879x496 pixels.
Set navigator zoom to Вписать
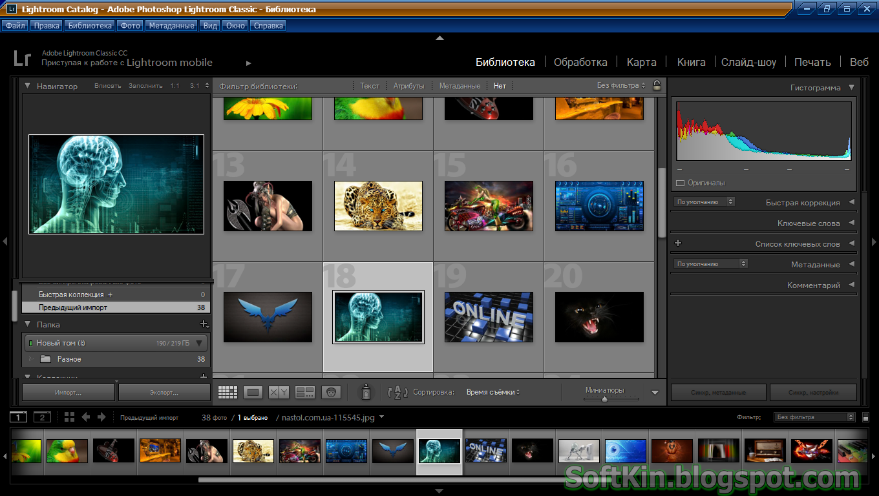108,86
